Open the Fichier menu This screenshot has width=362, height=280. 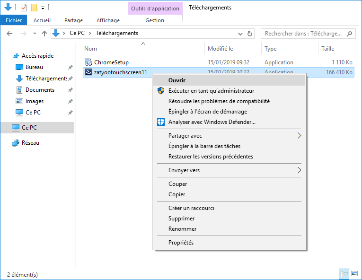(14, 20)
